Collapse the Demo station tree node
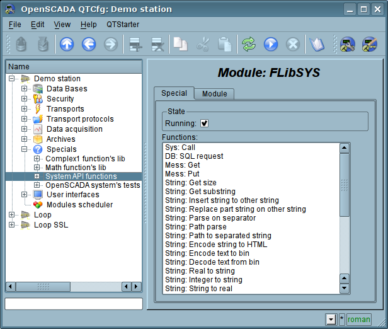 [x=11, y=79]
